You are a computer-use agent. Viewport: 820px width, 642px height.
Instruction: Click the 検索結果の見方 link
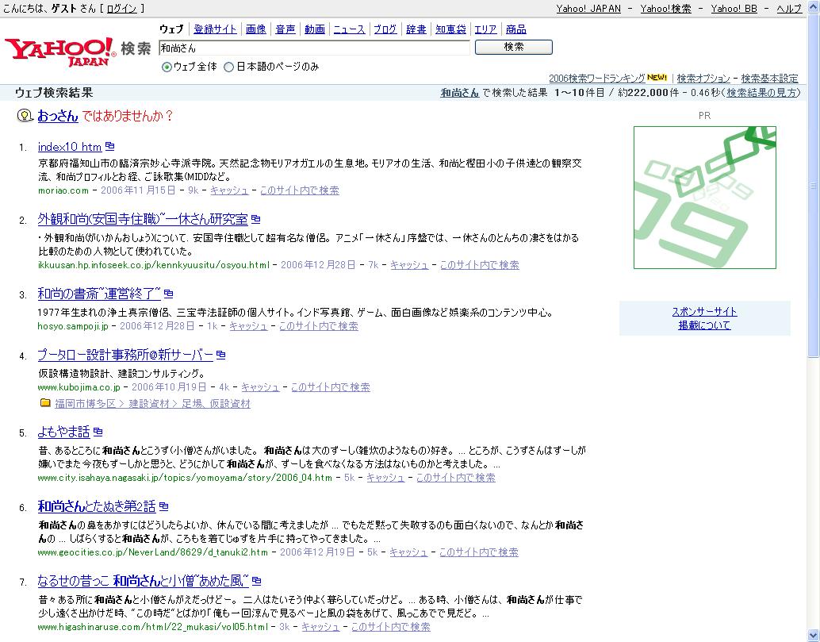[762, 93]
